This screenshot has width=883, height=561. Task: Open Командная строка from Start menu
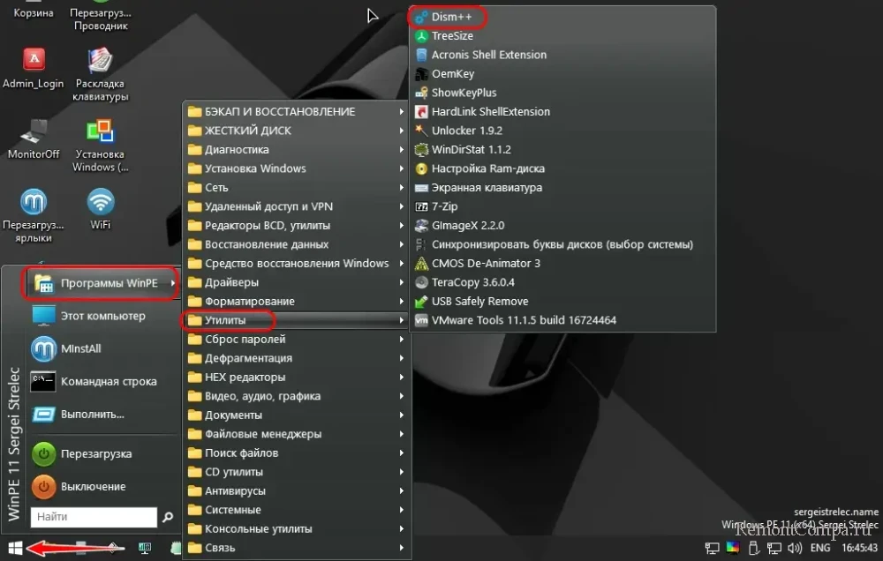tap(102, 382)
